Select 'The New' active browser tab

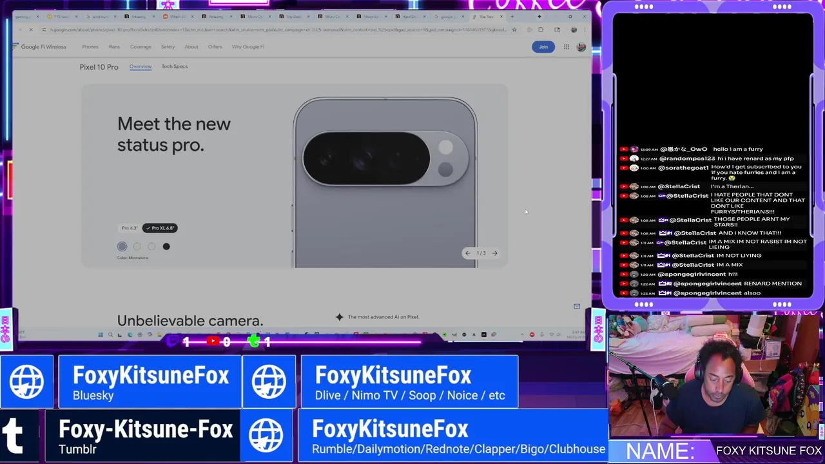(489, 17)
